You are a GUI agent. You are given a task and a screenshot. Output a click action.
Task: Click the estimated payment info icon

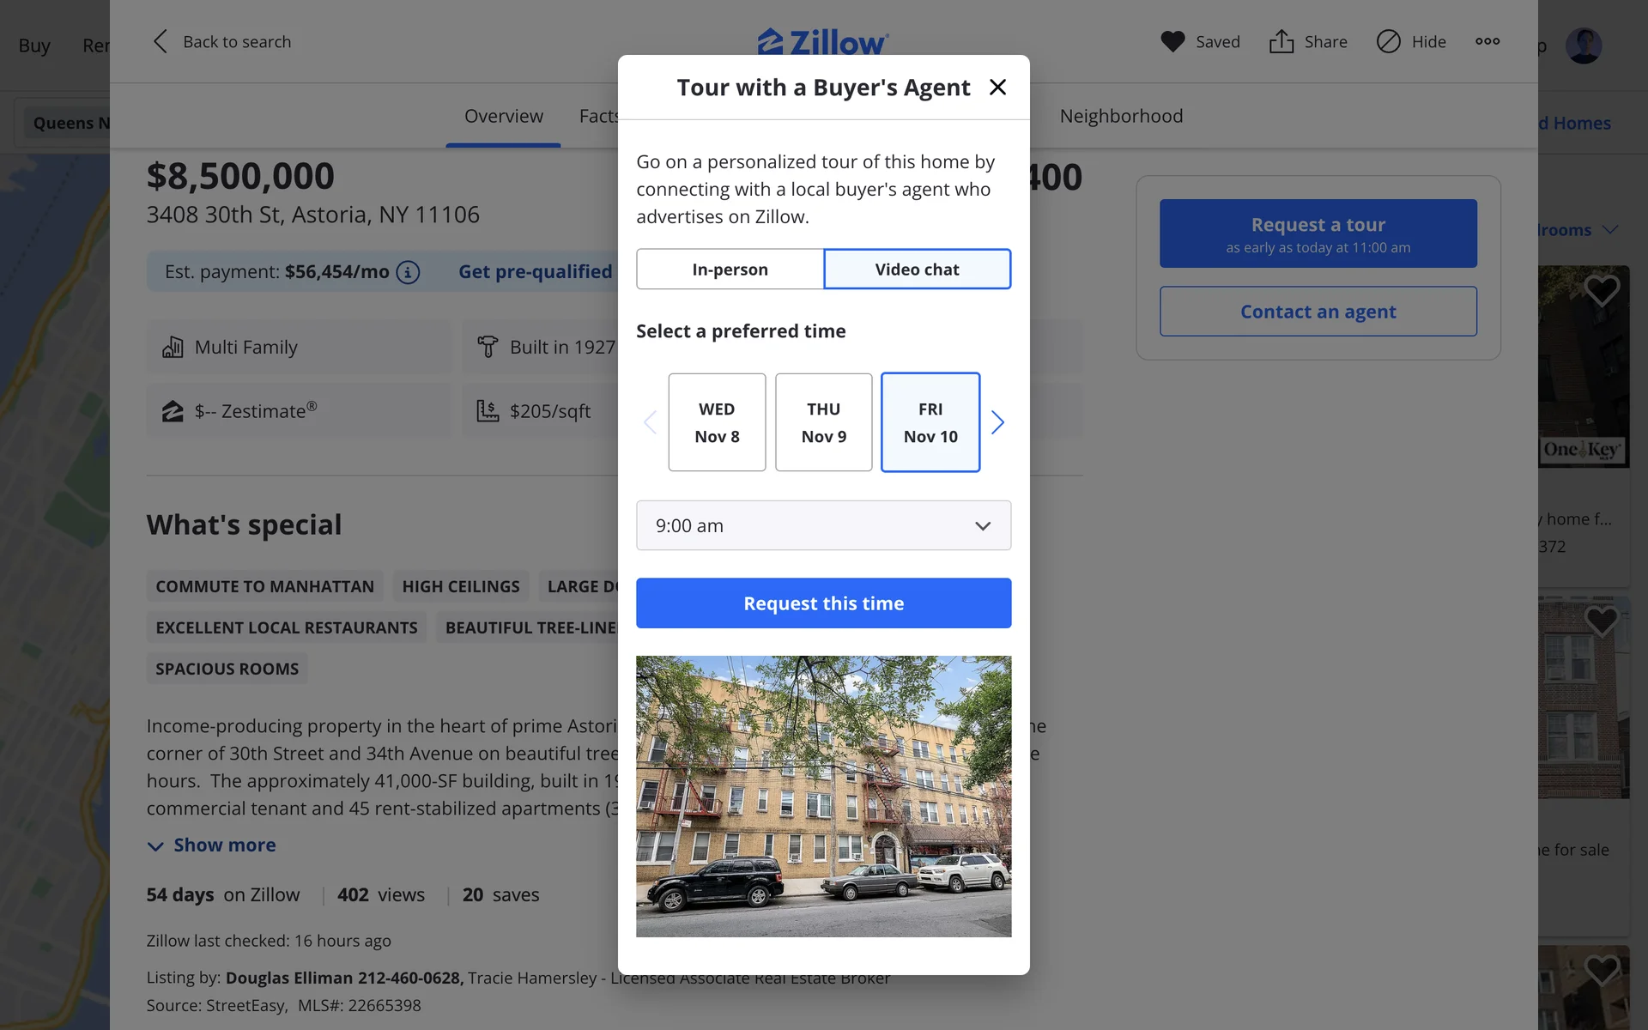(408, 272)
